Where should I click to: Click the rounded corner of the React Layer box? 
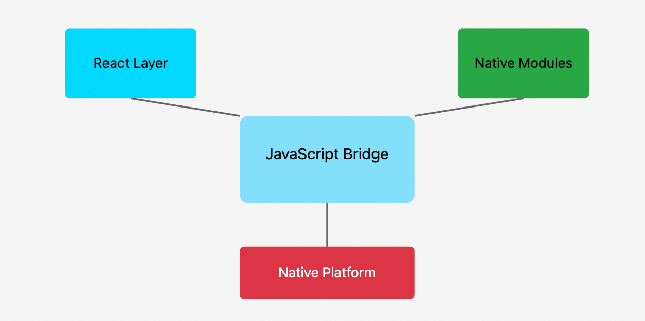pos(69,32)
